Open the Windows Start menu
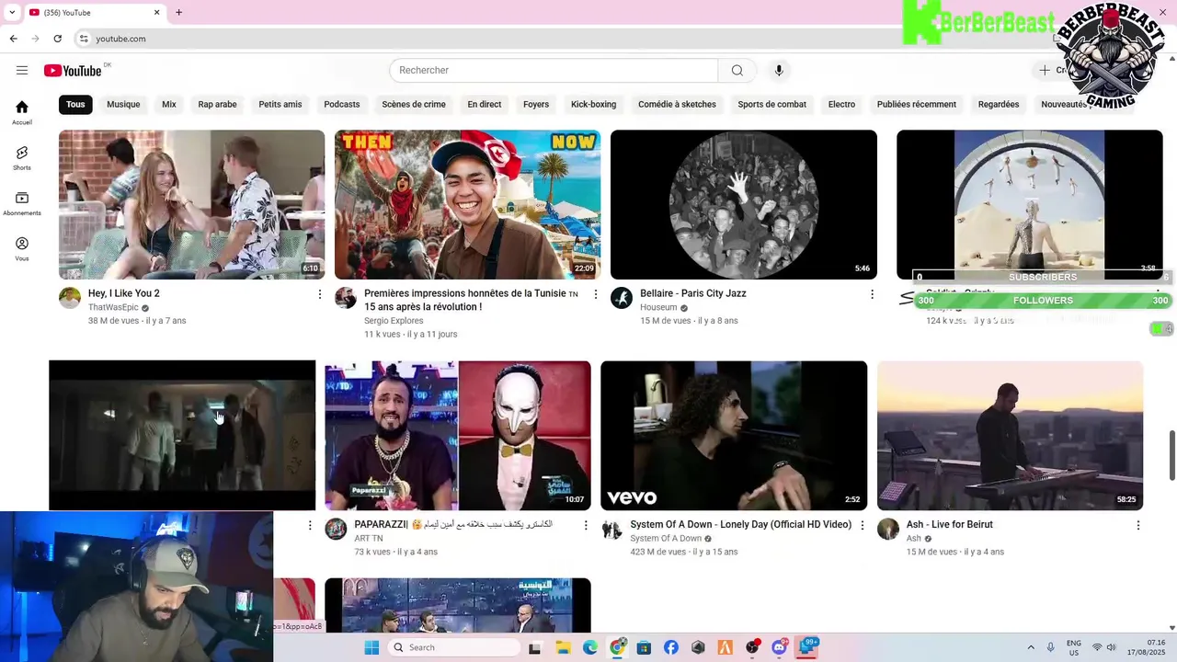This screenshot has height=662, width=1177. point(371,647)
